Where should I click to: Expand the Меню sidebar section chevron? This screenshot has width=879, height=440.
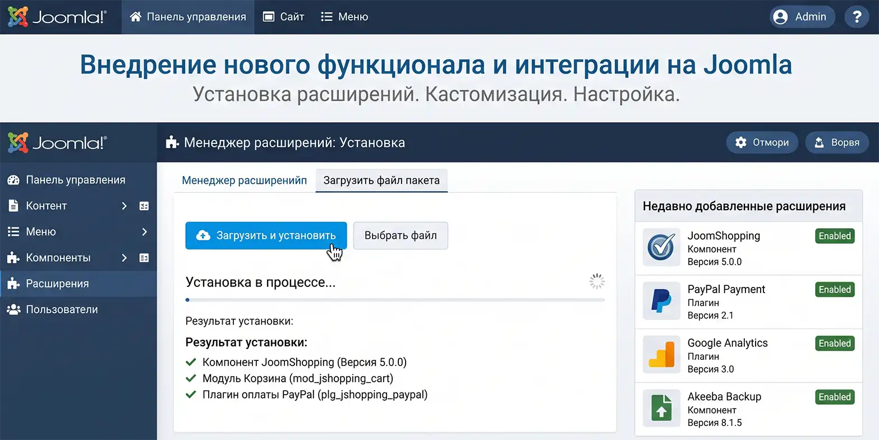(144, 232)
